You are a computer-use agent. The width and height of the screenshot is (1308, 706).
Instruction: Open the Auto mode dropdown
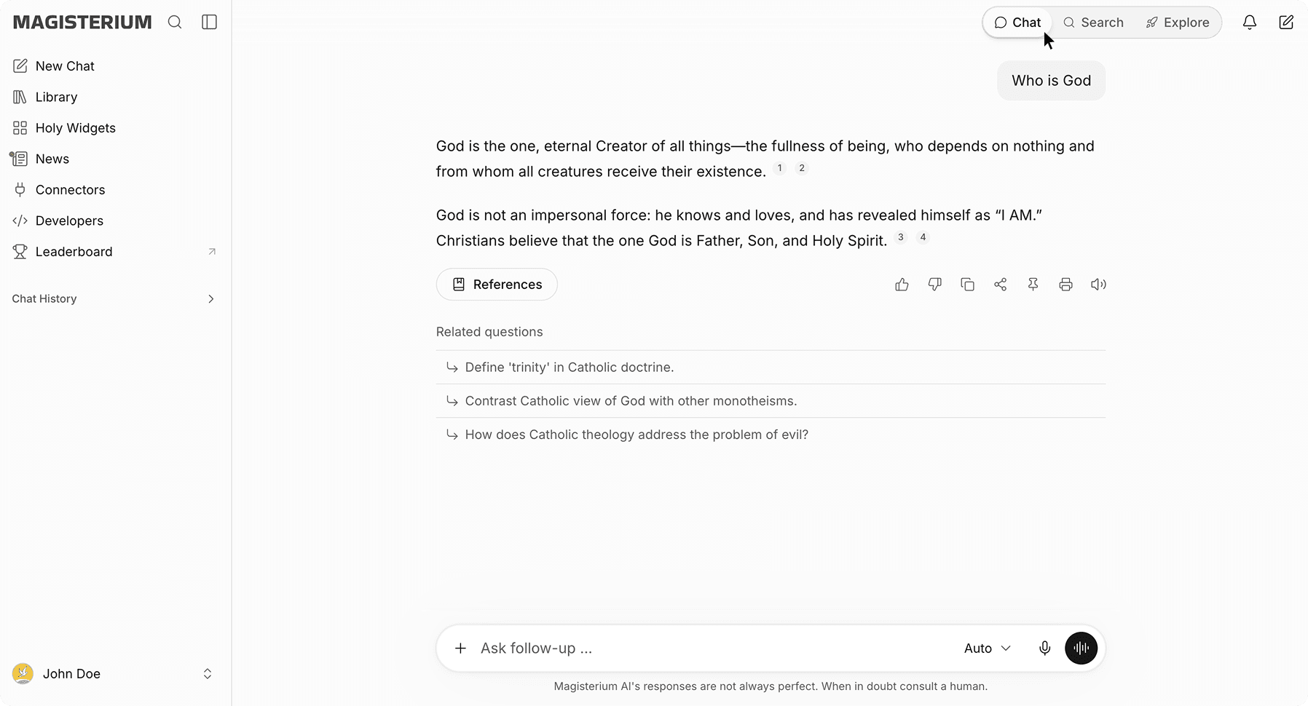click(988, 649)
